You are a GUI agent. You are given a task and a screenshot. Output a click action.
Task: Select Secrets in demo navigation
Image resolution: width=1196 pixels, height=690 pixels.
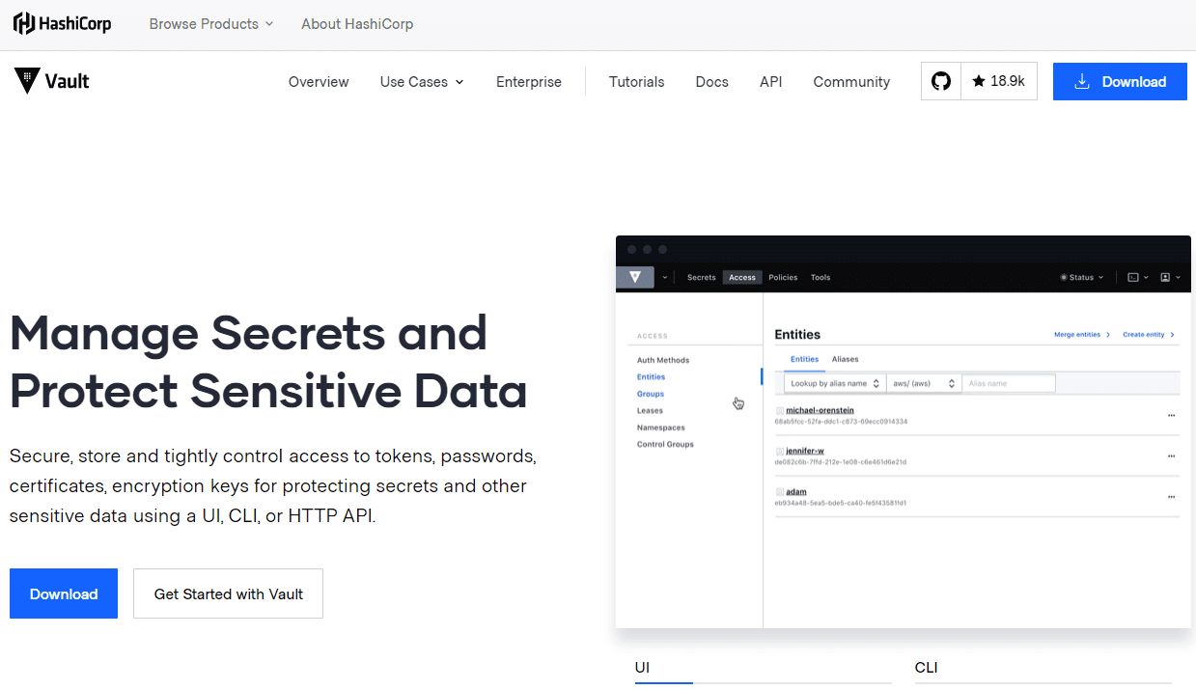click(x=702, y=278)
